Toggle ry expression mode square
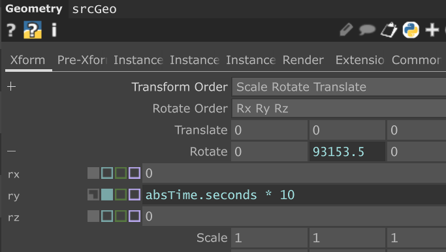Viewport: 446px width, 252px height. click(107, 195)
